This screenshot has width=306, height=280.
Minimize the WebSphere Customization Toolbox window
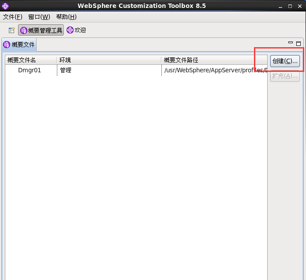tap(280, 6)
